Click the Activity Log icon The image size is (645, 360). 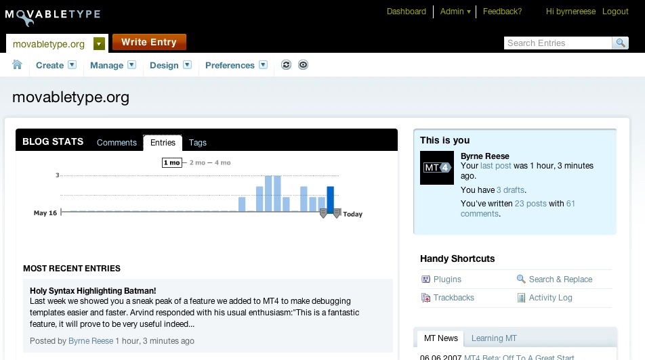(x=521, y=298)
